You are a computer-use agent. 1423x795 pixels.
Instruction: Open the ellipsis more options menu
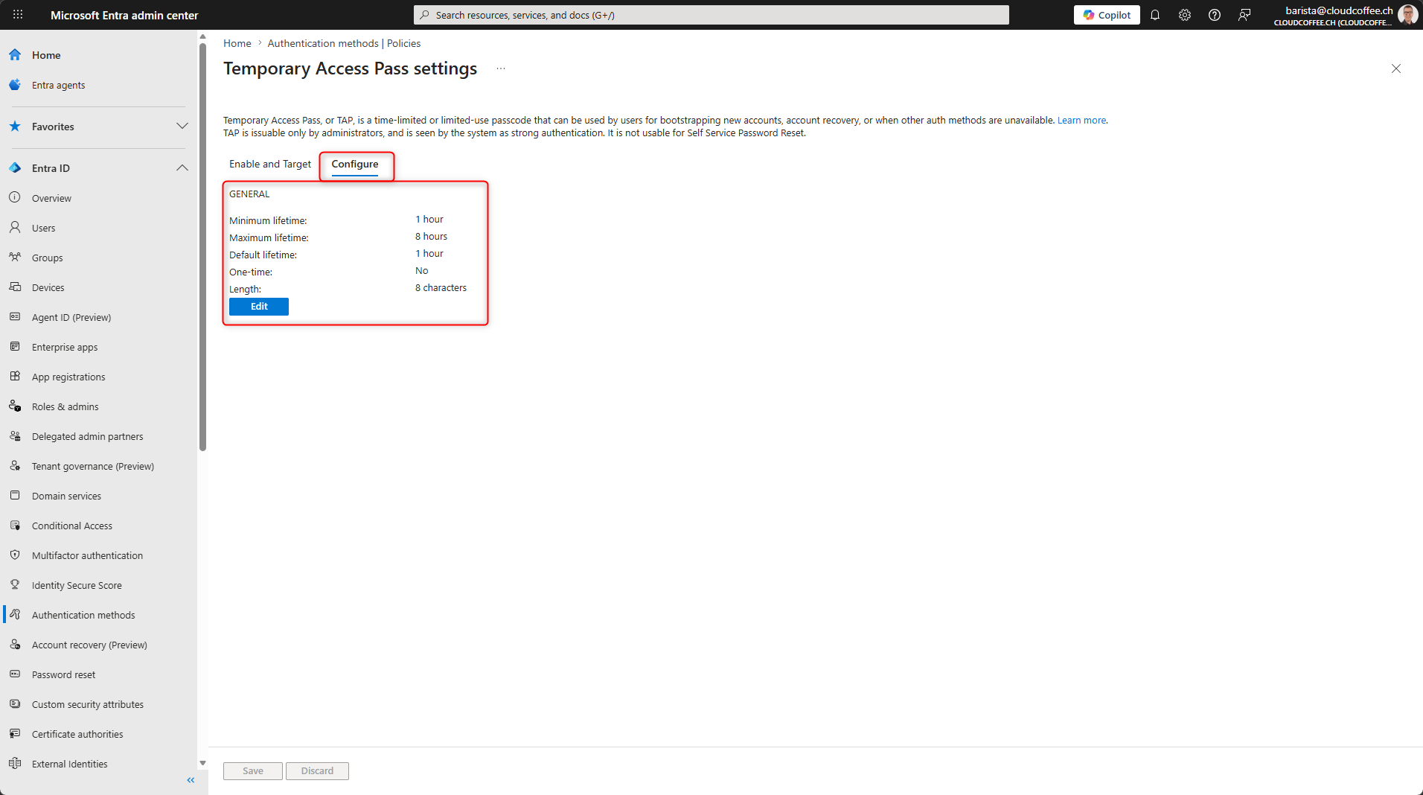pyautogui.click(x=501, y=68)
